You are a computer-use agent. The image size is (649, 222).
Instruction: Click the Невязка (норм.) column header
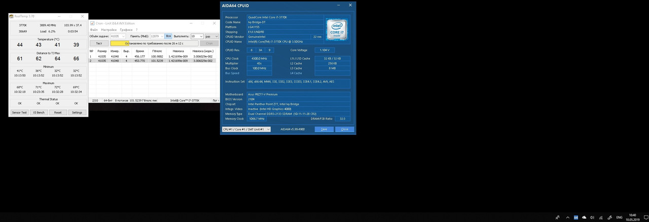click(x=202, y=51)
